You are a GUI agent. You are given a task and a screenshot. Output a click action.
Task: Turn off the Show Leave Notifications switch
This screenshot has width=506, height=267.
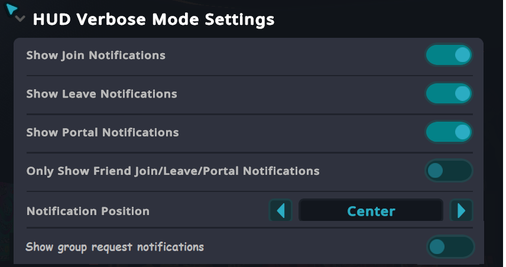click(449, 94)
